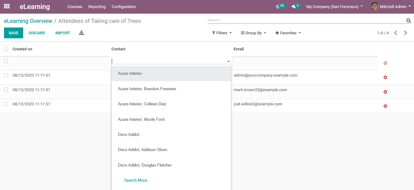Go back to eLearning Overview breadcrumb
The height and width of the screenshot is (190, 414).
pyautogui.click(x=28, y=21)
